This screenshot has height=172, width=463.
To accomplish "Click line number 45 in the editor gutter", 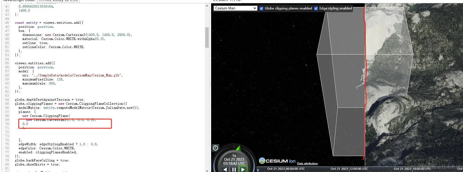I will (x=7, y=23).
